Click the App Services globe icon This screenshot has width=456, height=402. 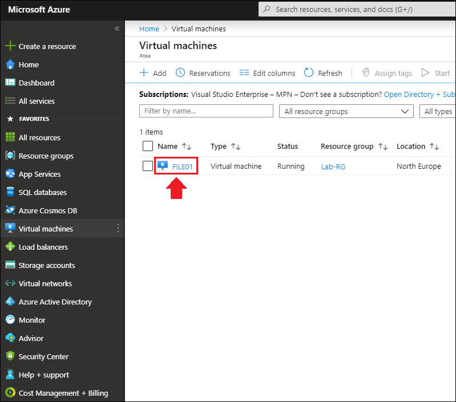pos(10,174)
